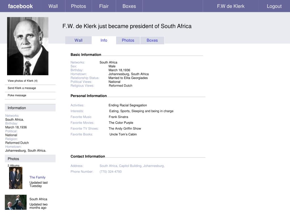Screen dimensions: 290x218
Task: Click the address South Africa, Capitol Building
Action: point(132,166)
